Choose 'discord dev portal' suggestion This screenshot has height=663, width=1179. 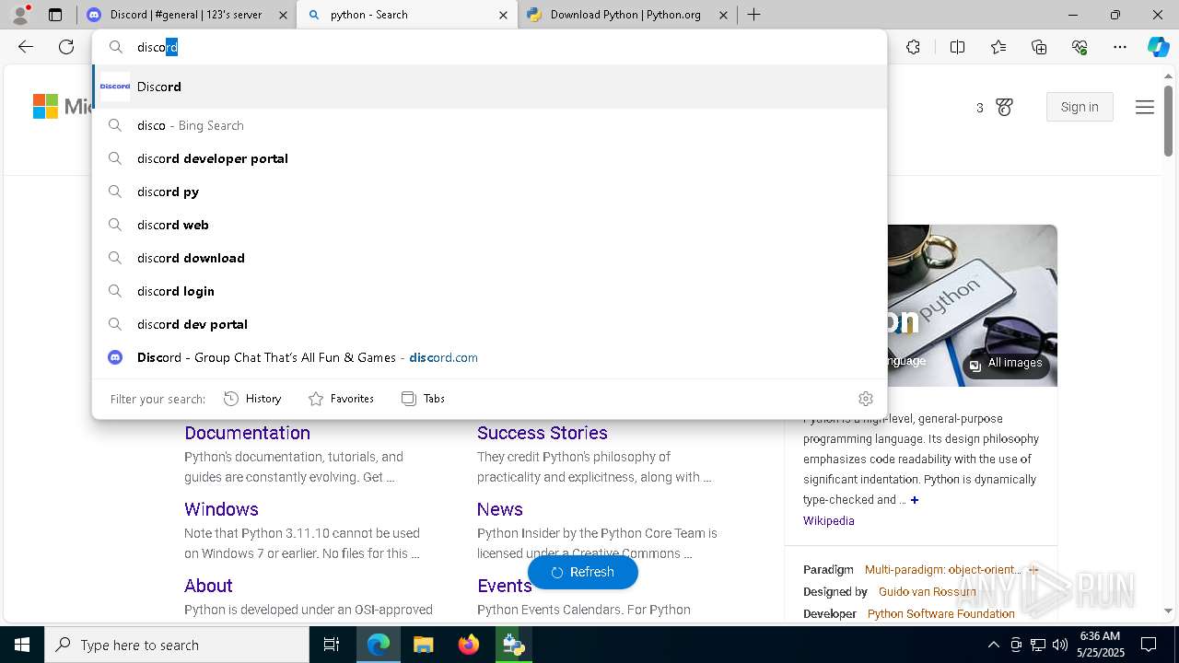[490, 324]
